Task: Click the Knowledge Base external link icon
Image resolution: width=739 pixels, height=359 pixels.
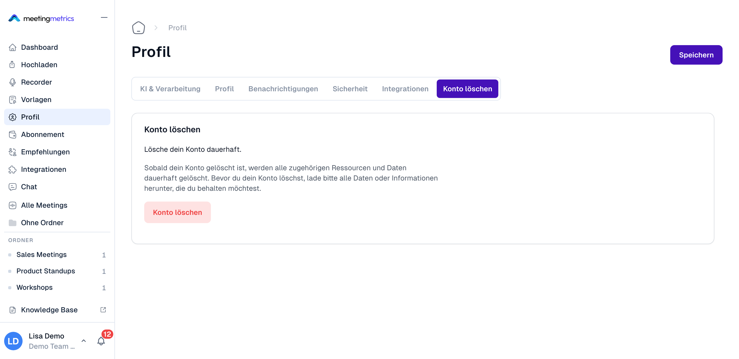Action: pos(103,310)
